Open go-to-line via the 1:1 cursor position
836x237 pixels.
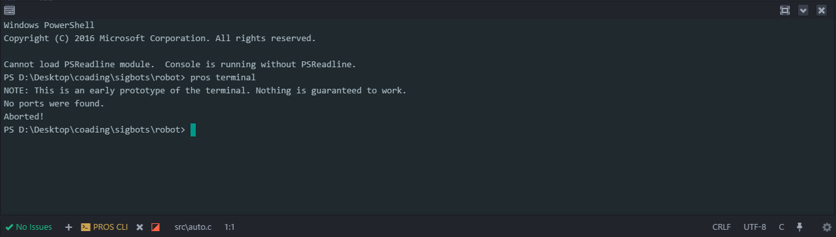(x=230, y=227)
